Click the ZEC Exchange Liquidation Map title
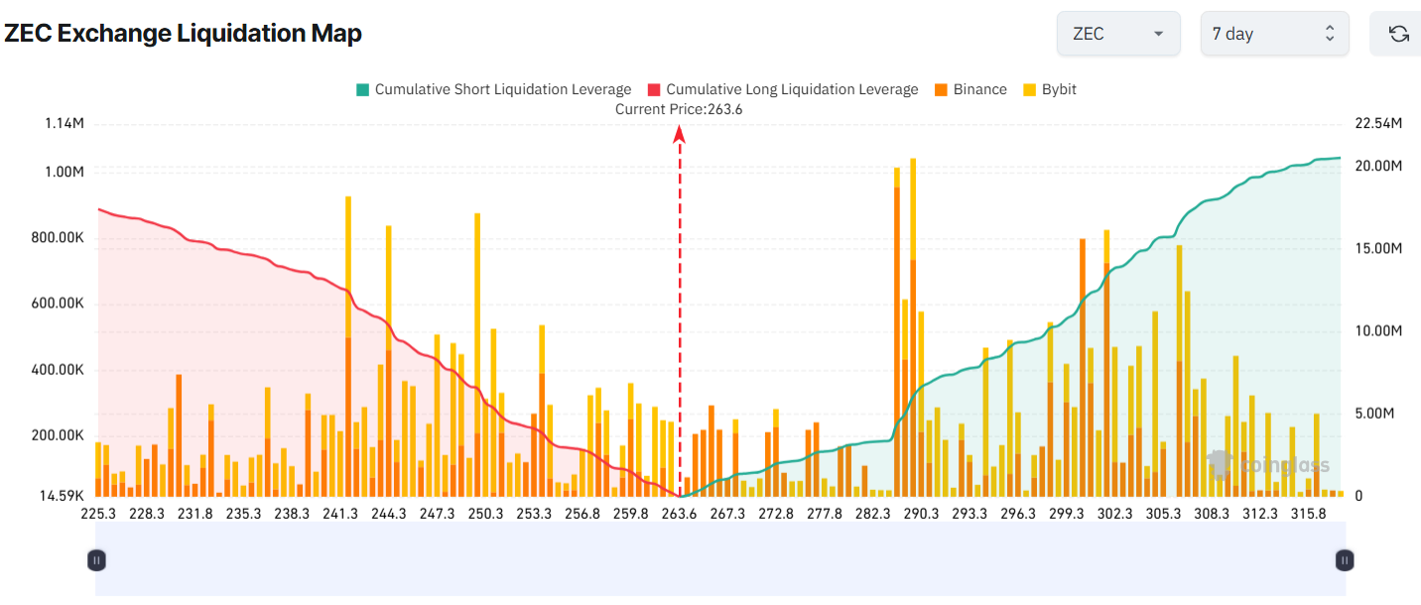This screenshot has width=1421, height=605. 184,33
